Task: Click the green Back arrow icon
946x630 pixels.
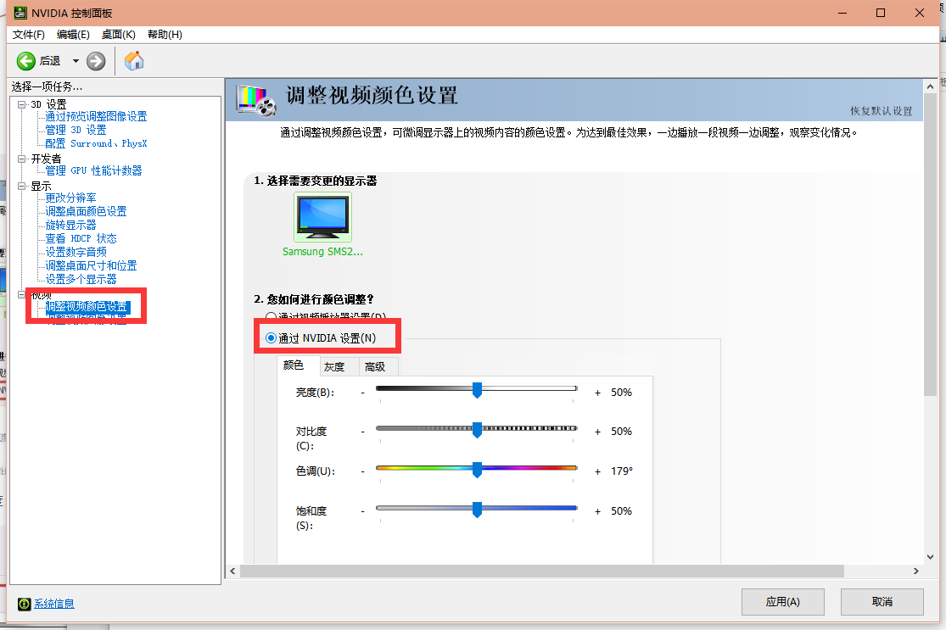Action: coord(26,61)
